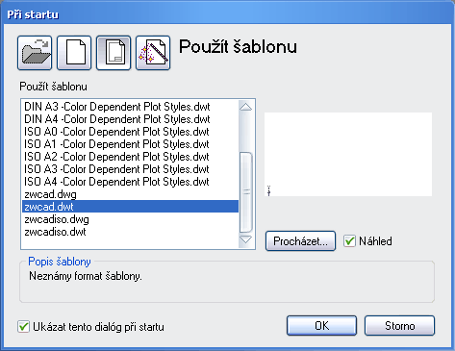
Task: Click the template list scrollbar thumb
Action: click(246, 192)
